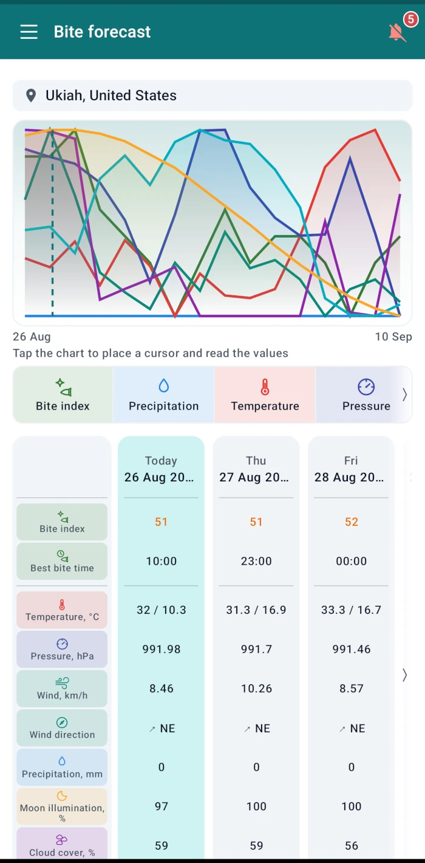Select the Fri 28 Aug column

351,469
